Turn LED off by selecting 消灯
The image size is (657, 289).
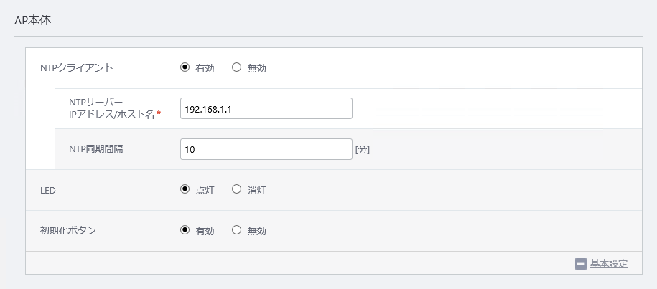237,190
